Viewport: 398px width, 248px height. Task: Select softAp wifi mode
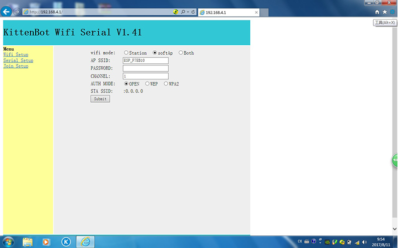155,53
